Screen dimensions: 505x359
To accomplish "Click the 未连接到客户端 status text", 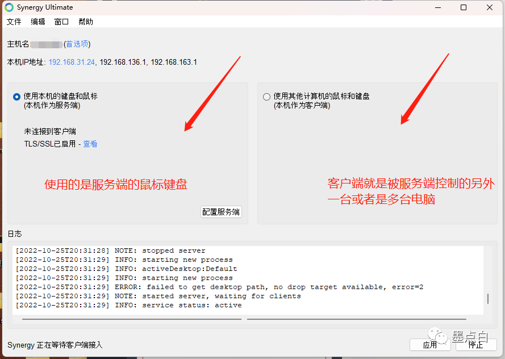I will coord(50,131).
